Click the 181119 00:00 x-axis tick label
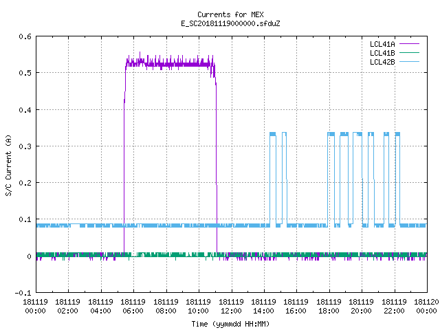Image resolution: width=440 pixels, height=330 pixels. click(35, 307)
